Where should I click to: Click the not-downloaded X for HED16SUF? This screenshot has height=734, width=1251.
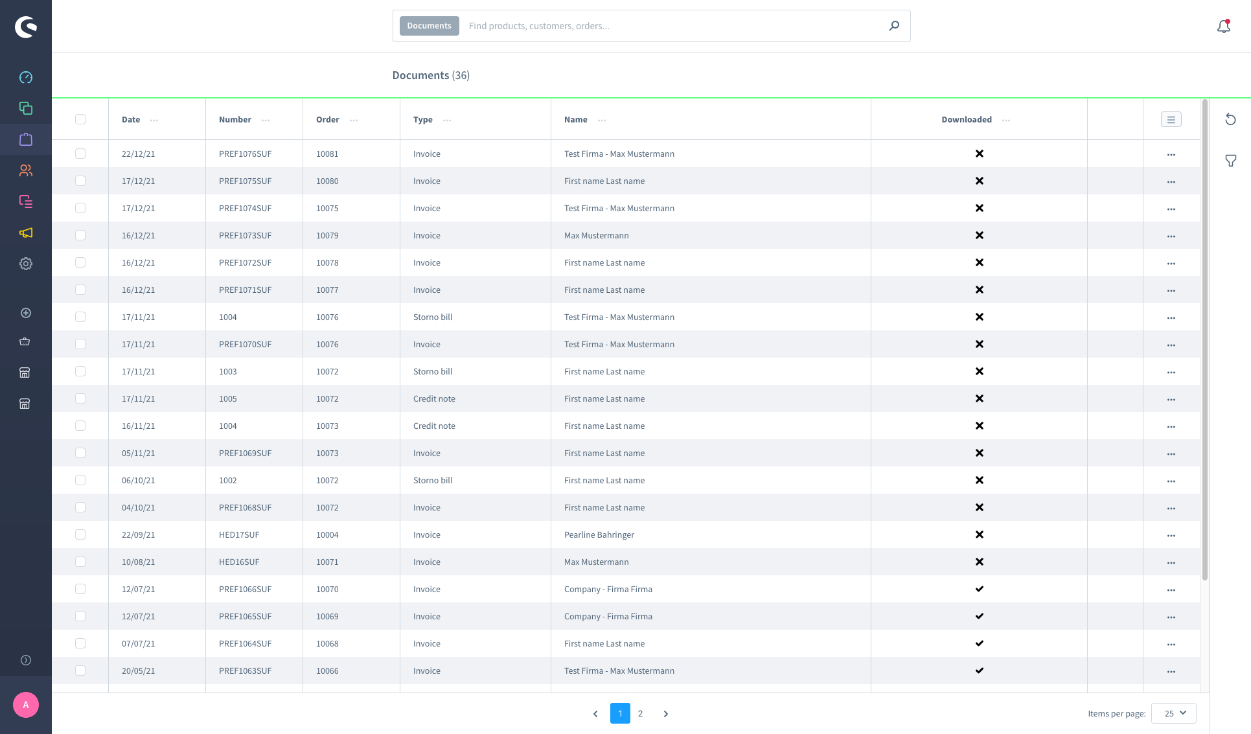click(980, 562)
